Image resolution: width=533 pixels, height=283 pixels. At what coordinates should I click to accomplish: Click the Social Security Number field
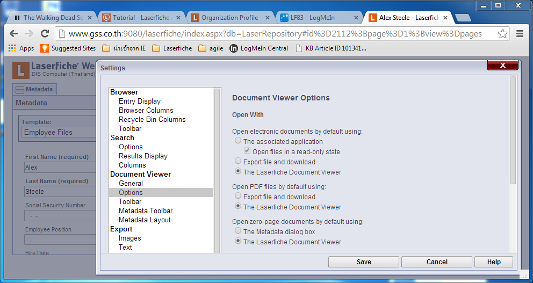[61, 216]
